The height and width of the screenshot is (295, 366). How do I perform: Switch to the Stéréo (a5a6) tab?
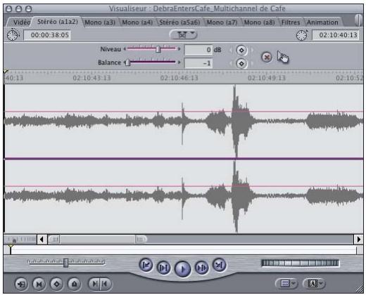179,22
